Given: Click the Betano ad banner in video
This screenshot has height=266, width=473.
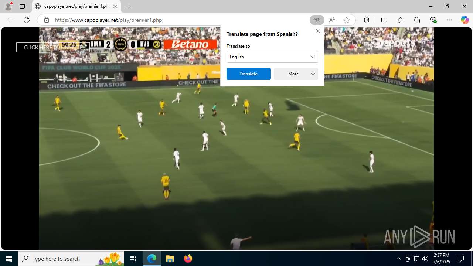Looking at the screenshot, I should pos(190,44).
